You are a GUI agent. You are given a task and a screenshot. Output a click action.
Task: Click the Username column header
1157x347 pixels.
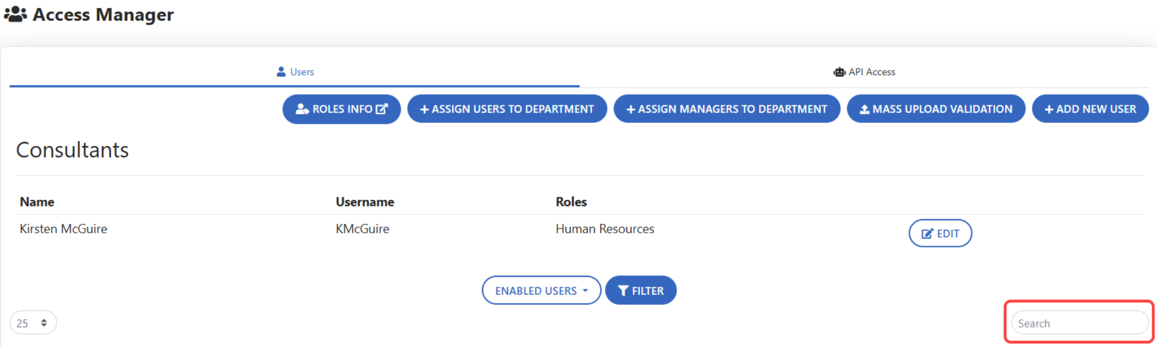[x=364, y=202]
